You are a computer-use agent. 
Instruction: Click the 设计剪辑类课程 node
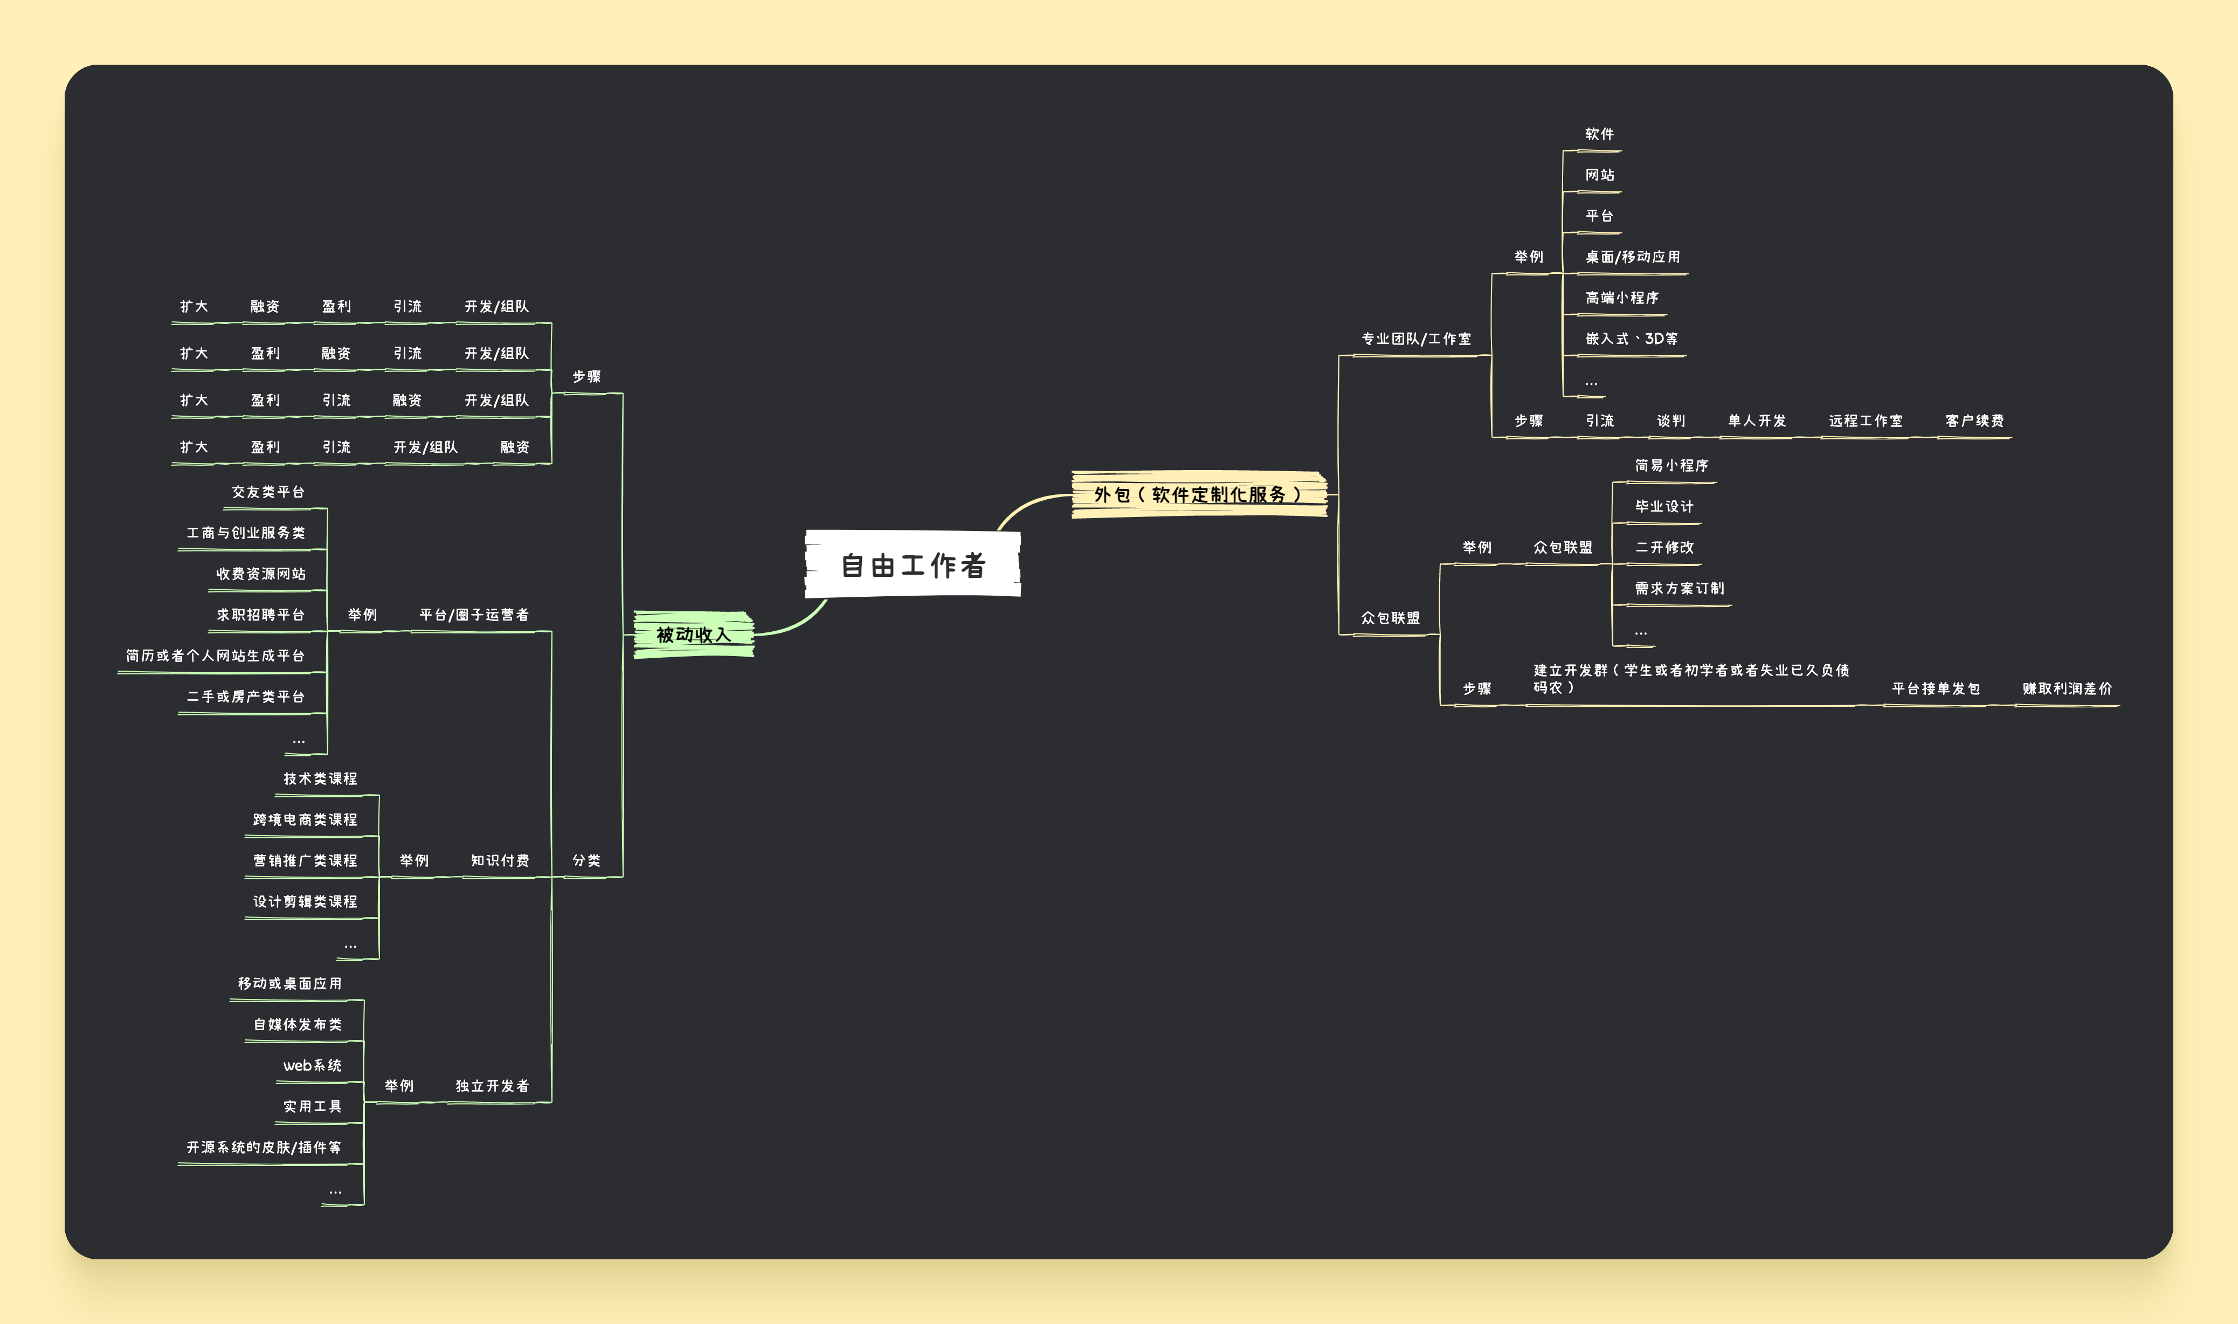pyautogui.click(x=305, y=902)
